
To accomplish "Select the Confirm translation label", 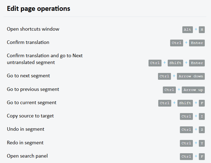I will [28, 42].
